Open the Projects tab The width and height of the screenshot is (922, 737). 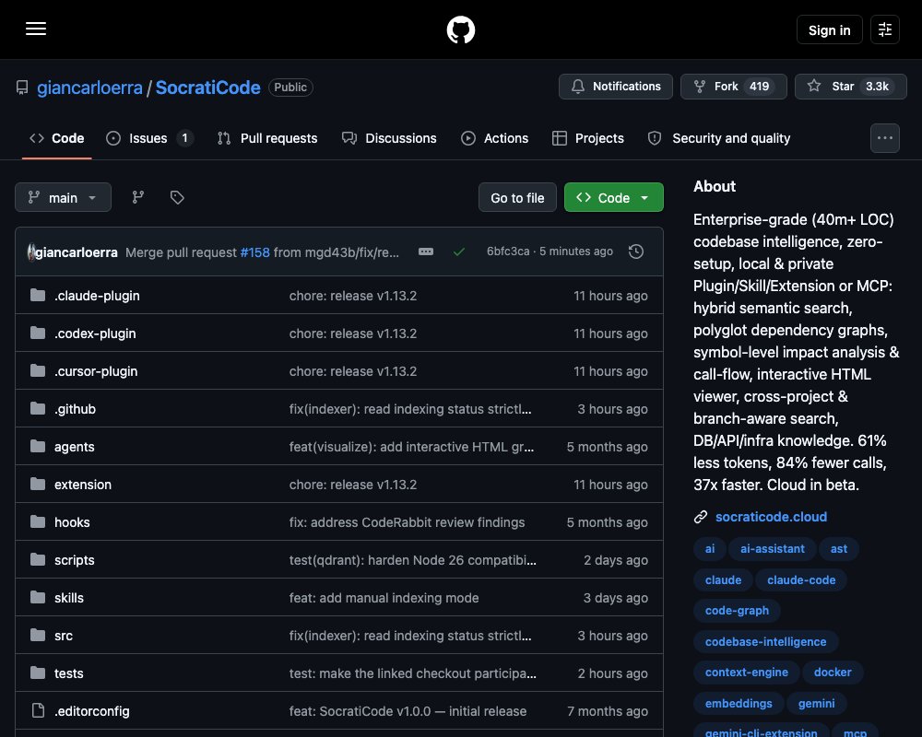(587, 138)
